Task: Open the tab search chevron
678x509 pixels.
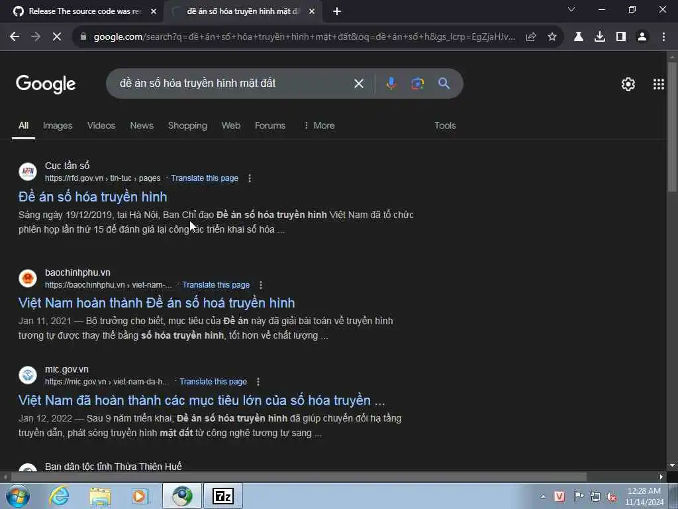Action: point(571,9)
